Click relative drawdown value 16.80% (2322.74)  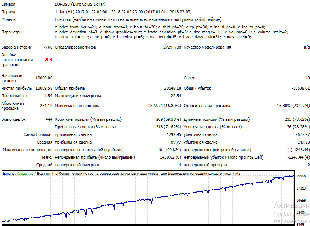(x=293, y=106)
